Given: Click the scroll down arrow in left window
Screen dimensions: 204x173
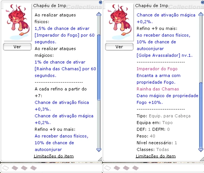Looking at the screenshot, I should 99,150.
